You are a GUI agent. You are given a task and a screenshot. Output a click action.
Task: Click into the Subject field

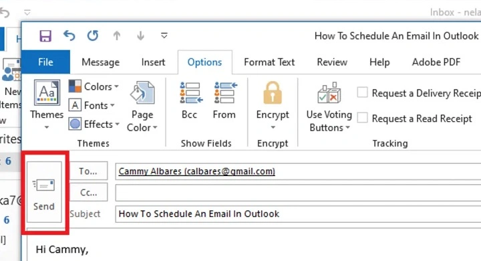pos(298,214)
